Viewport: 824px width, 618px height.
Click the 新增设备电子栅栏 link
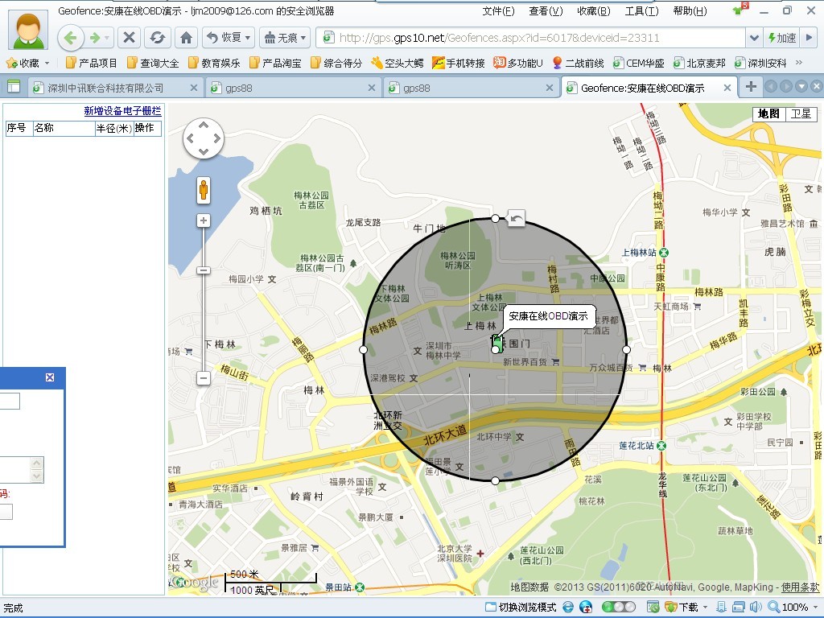coord(122,111)
